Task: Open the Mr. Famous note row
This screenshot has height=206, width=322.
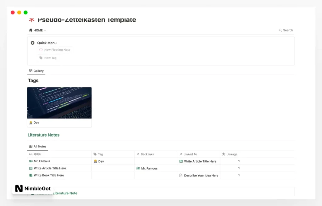Action: click(x=42, y=161)
